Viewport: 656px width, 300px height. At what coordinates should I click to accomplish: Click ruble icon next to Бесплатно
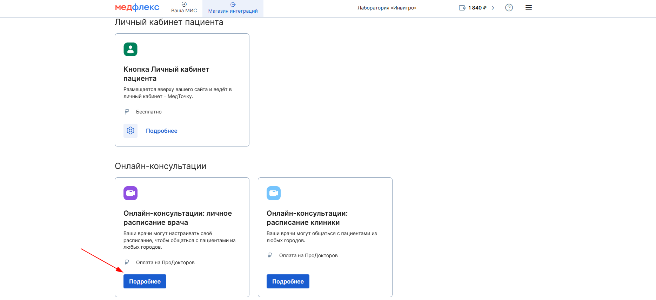(127, 112)
